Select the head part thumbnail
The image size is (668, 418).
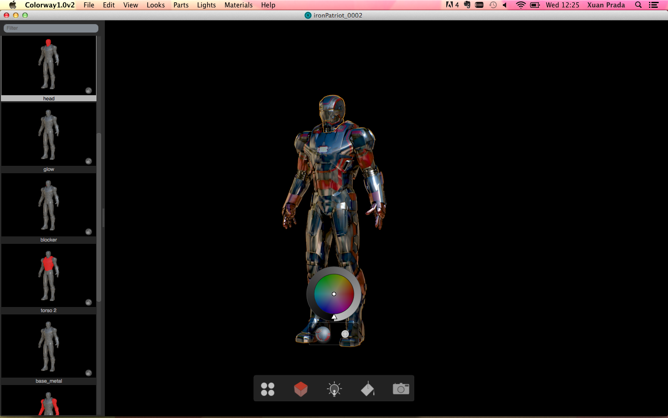click(49, 65)
